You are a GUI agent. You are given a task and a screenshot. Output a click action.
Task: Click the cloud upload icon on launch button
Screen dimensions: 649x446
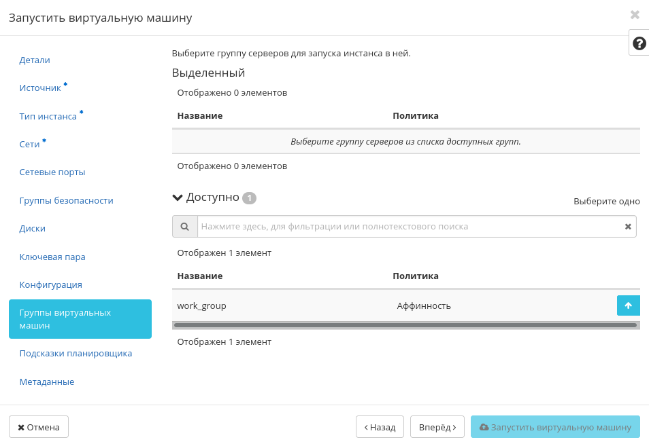coord(484,427)
